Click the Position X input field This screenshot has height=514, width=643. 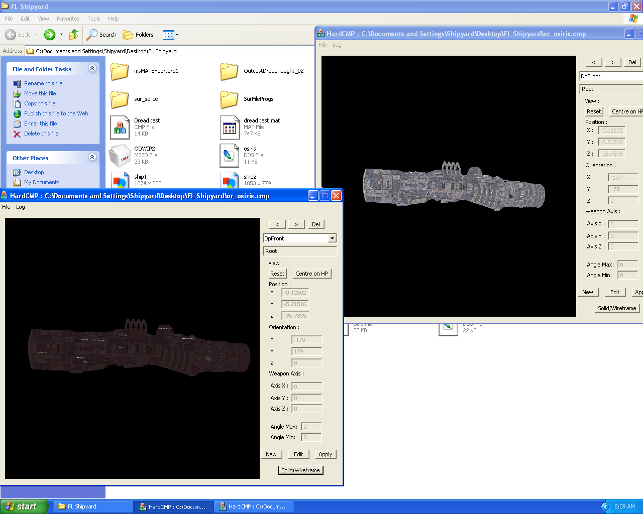tap(295, 293)
